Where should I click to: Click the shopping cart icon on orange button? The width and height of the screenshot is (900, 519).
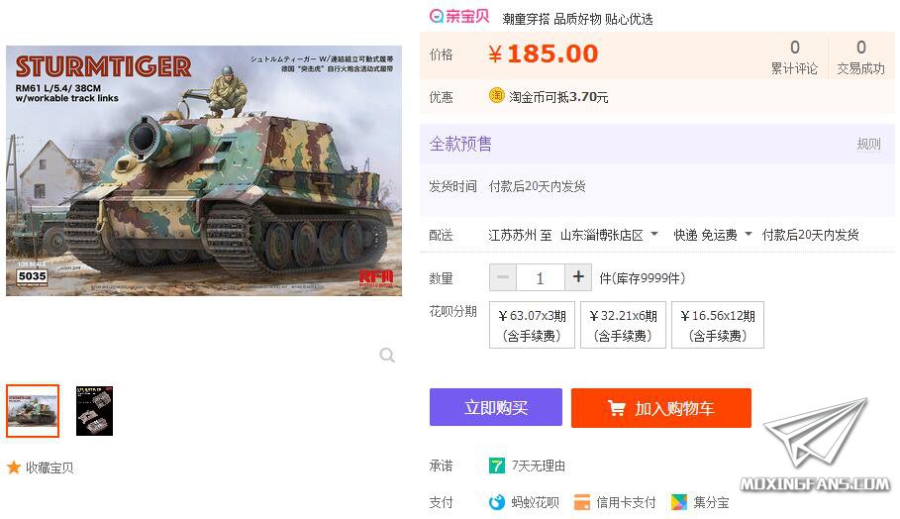[617, 408]
